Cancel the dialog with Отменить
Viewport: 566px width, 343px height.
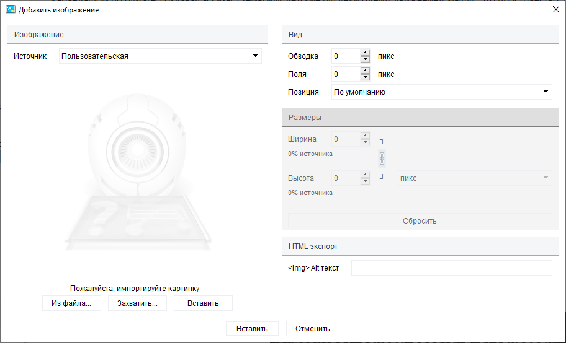tap(313, 329)
